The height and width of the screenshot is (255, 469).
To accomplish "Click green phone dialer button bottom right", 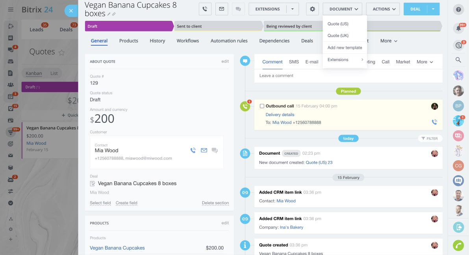I will tap(458, 245).
